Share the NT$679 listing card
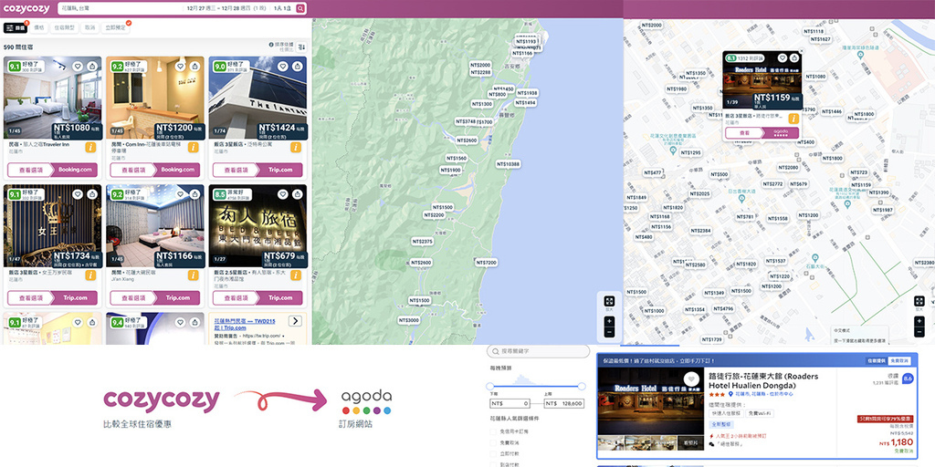935x467 pixels. tap(298, 194)
